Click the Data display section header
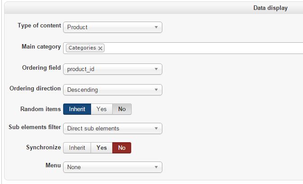 [x=270, y=8]
